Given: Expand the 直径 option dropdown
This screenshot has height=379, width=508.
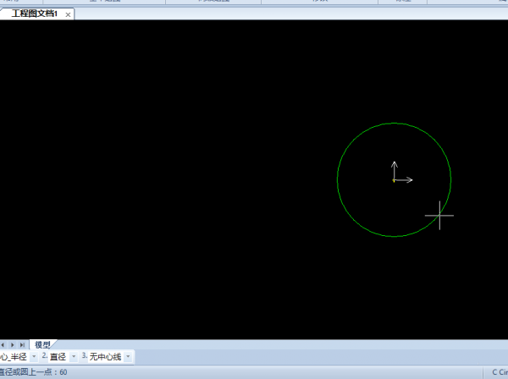Looking at the screenshot, I should click(73, 357).
